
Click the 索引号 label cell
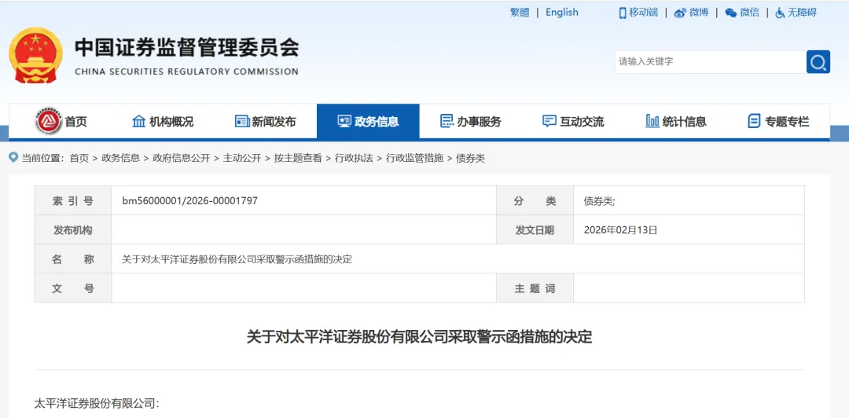pyautogui.click(x=73, y=201)
